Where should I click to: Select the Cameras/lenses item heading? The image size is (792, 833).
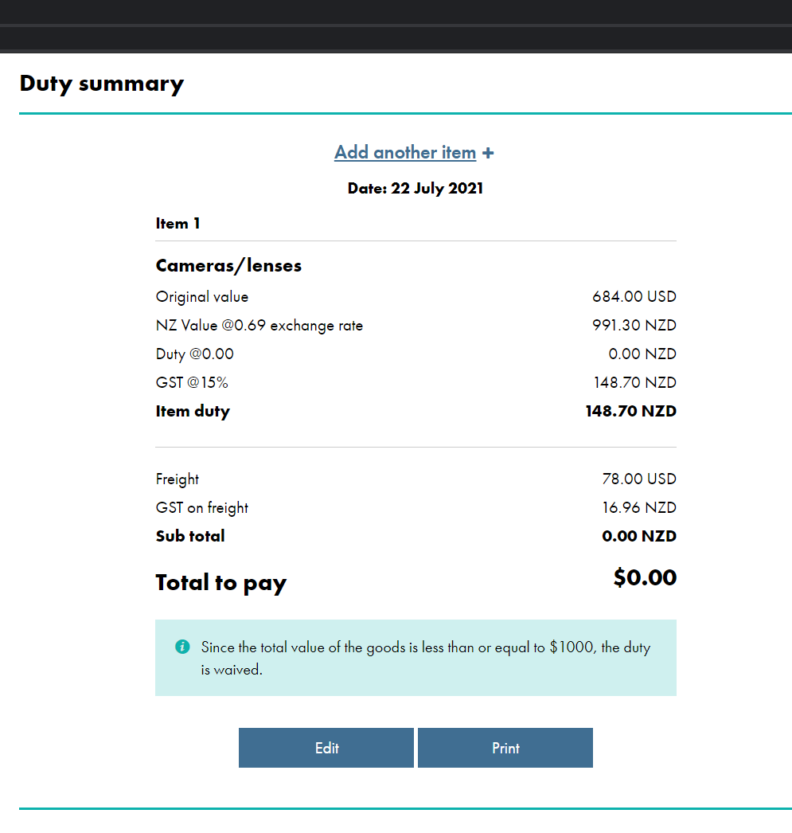click(228, 266)
